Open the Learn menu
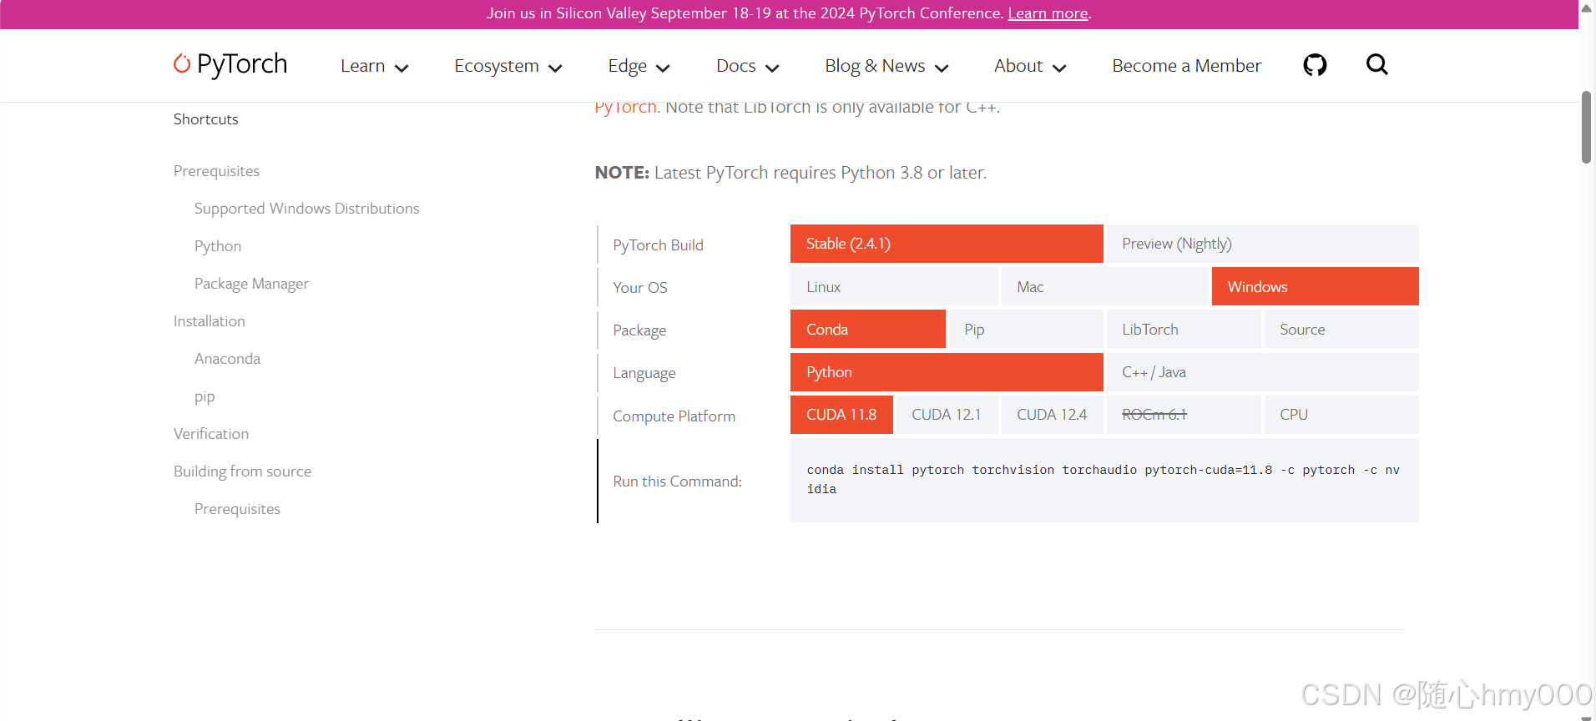 click(362, 66)
